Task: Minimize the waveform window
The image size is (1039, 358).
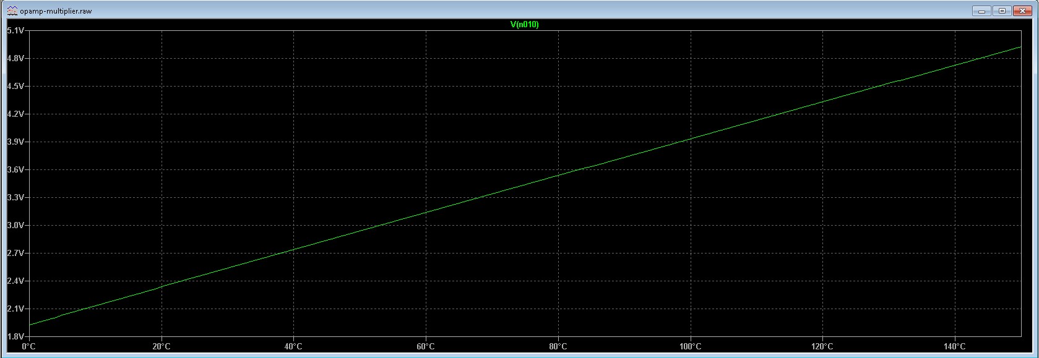Action: click(981, 11)
